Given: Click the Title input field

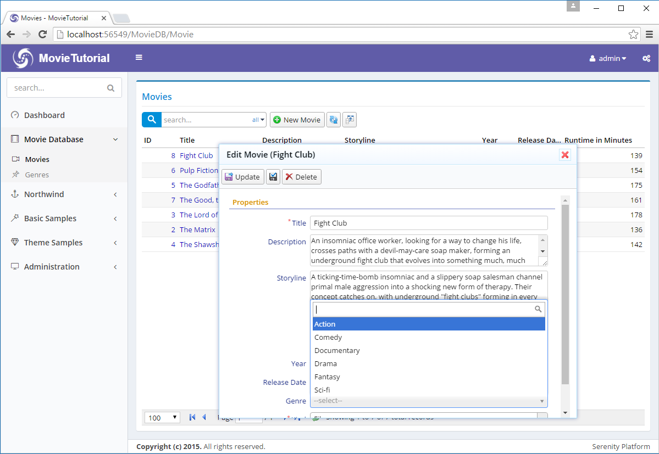Looking at the screenshot, I should click(x=429, y=223).
